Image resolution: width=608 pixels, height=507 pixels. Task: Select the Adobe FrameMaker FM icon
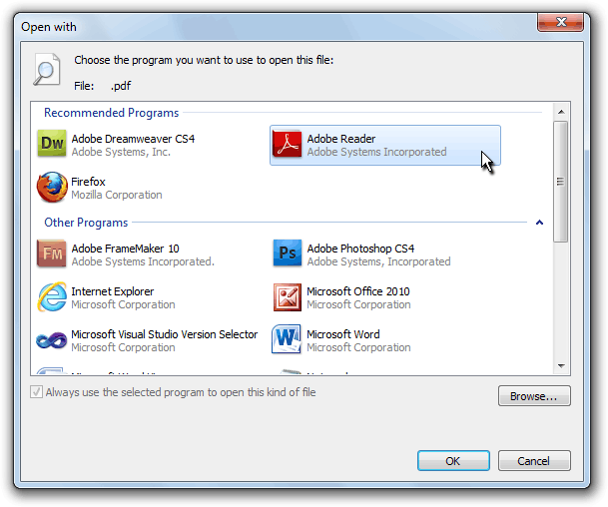tap(52, 253)
